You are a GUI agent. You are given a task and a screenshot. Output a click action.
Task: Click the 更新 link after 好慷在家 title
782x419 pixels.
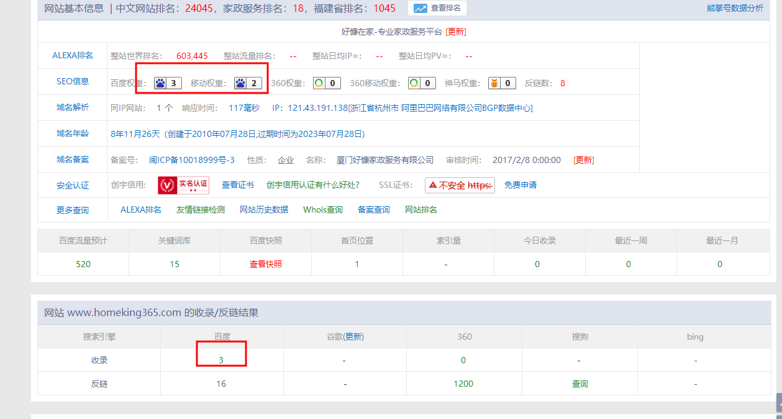(456, 32)
